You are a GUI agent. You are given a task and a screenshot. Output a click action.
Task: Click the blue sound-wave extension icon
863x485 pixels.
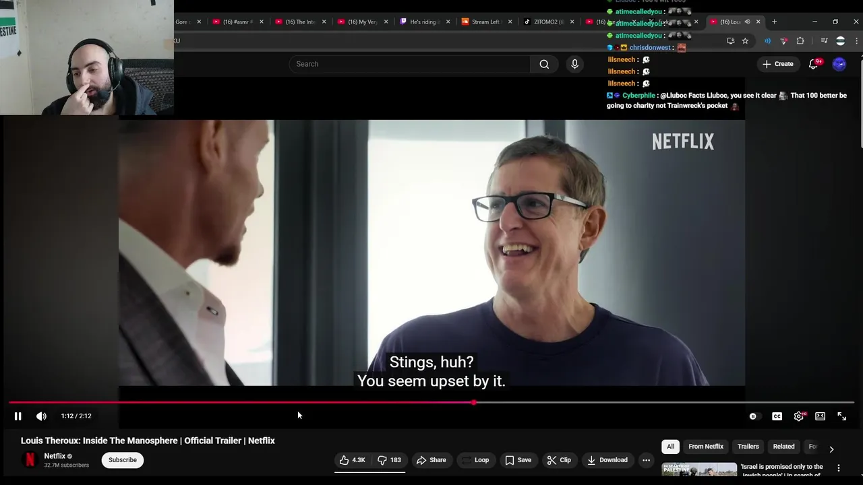pos(767,41)
